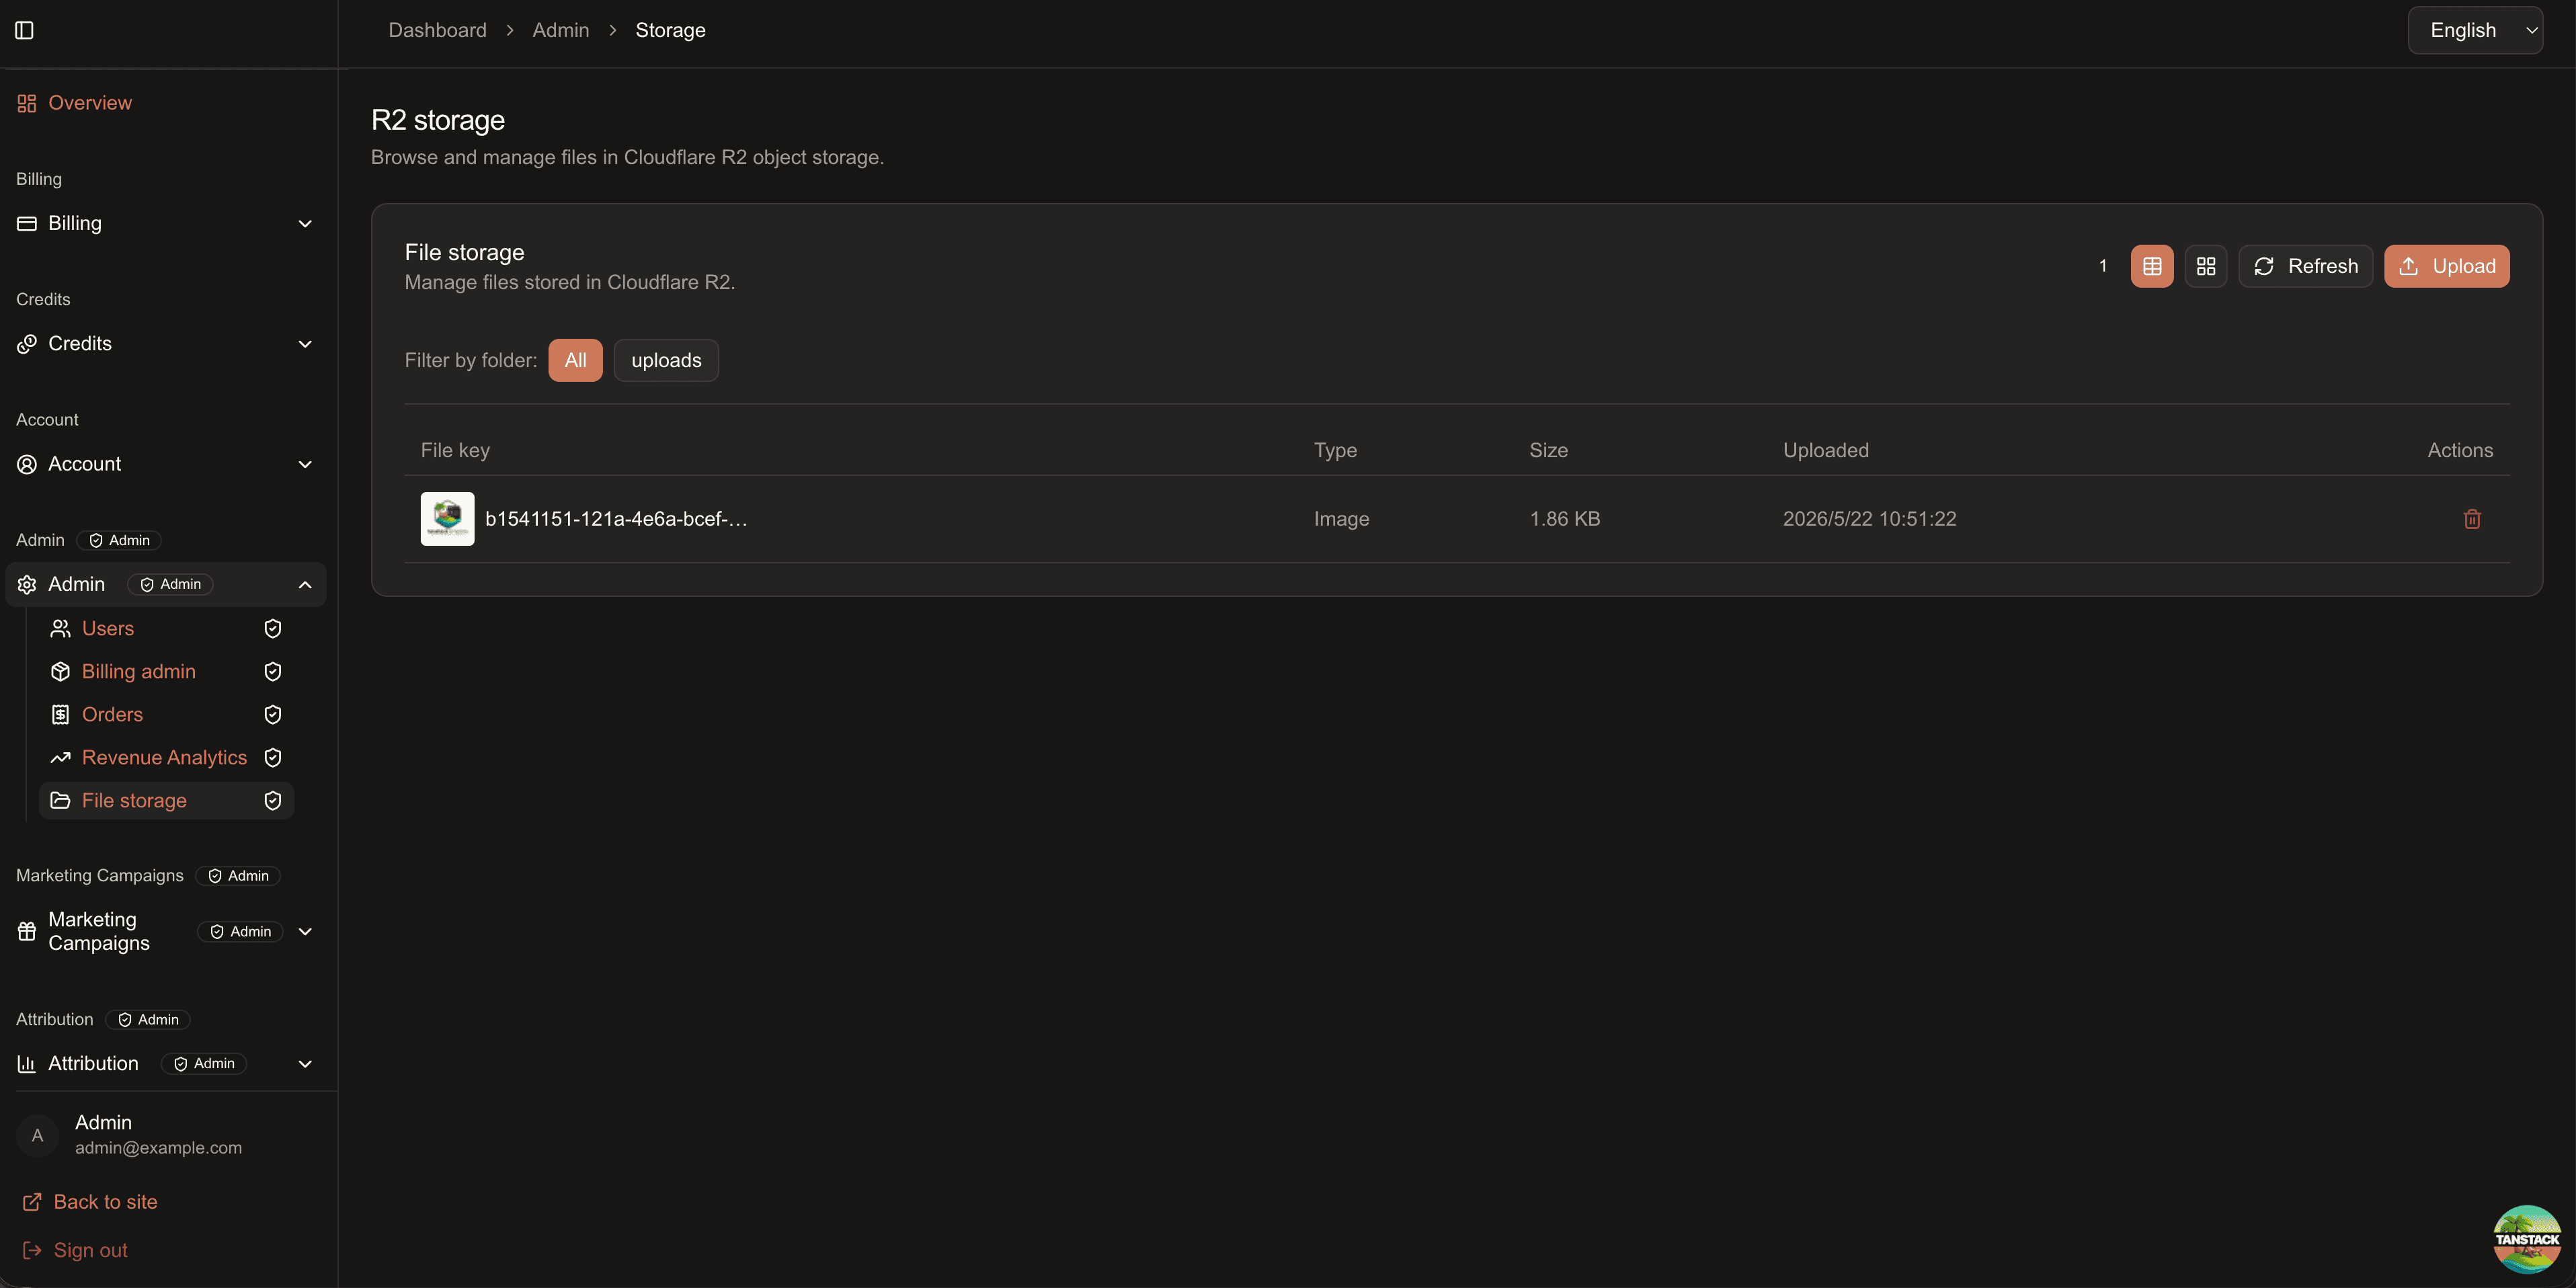This screenshot has width=2576, height=1288.
Task: Click the Overview grid icon
Action: point(27,103)
